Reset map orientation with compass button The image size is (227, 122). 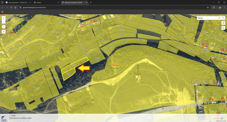tap(4, 27)
